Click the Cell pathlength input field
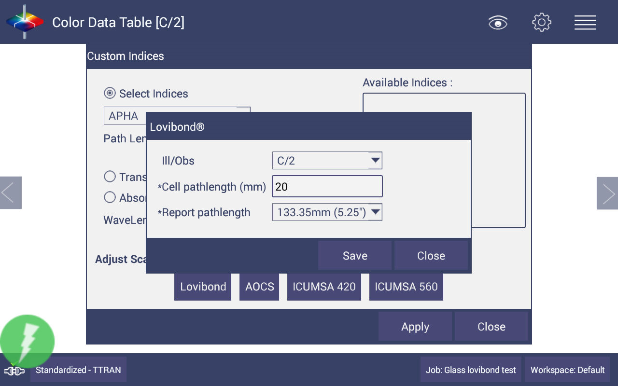618x386 pixels. (x=327, y=186)
